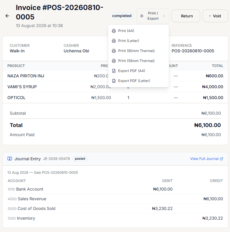Click printer icon beside Print (A4)

point(114,31)
